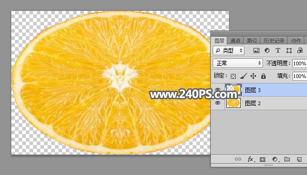This screenshot has height=175, width=307.
Task: Filter layers by shape type
Action: tap(289, 50)
